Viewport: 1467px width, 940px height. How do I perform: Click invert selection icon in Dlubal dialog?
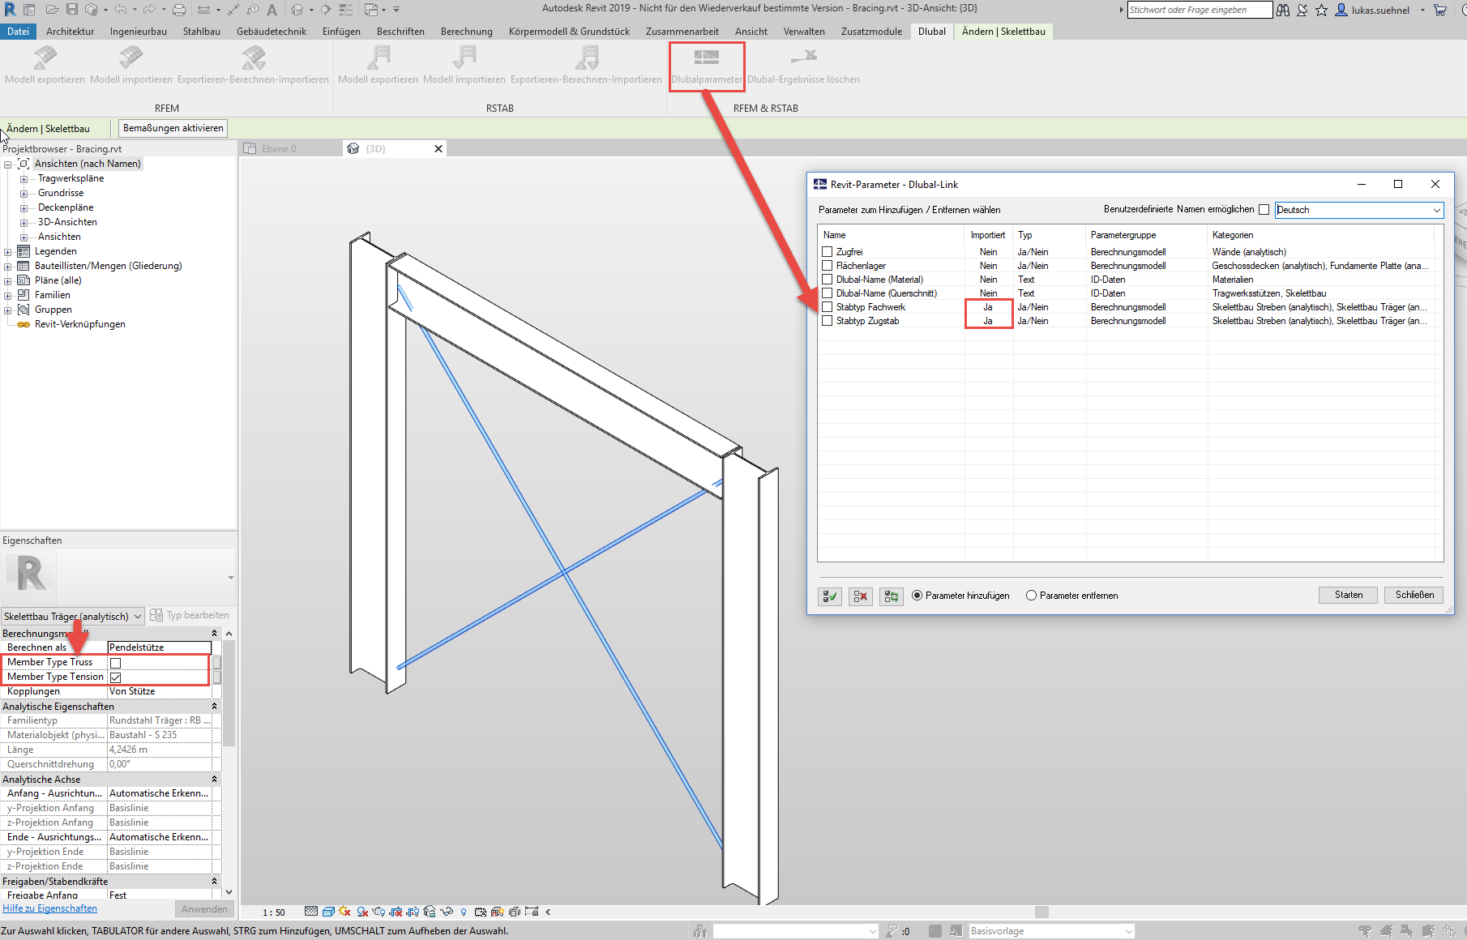pyautogui.click(x=892, y=596)
